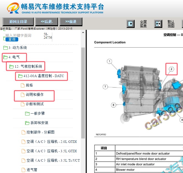Click the page icon beside 规格

tap(23, 85)
